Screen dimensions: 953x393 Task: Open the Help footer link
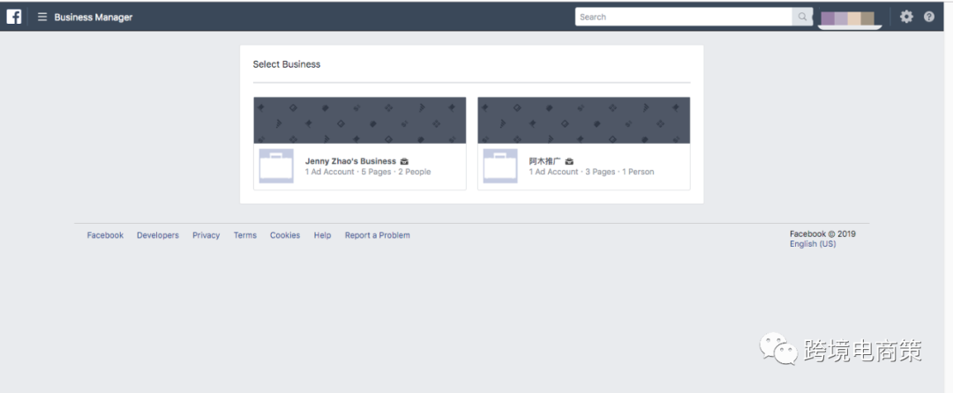point(322,235)
